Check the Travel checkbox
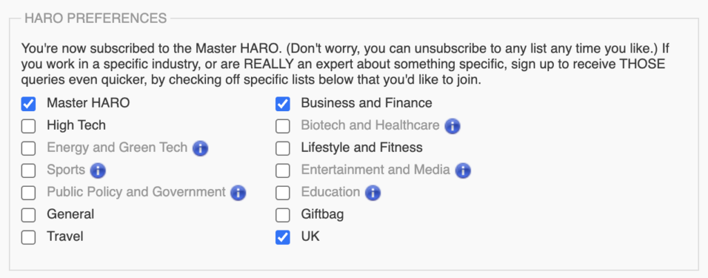This screenshot has width=708, height=278. click(28, 237)
